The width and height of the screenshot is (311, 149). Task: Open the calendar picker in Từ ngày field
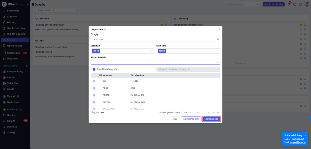tap(218, 40)
